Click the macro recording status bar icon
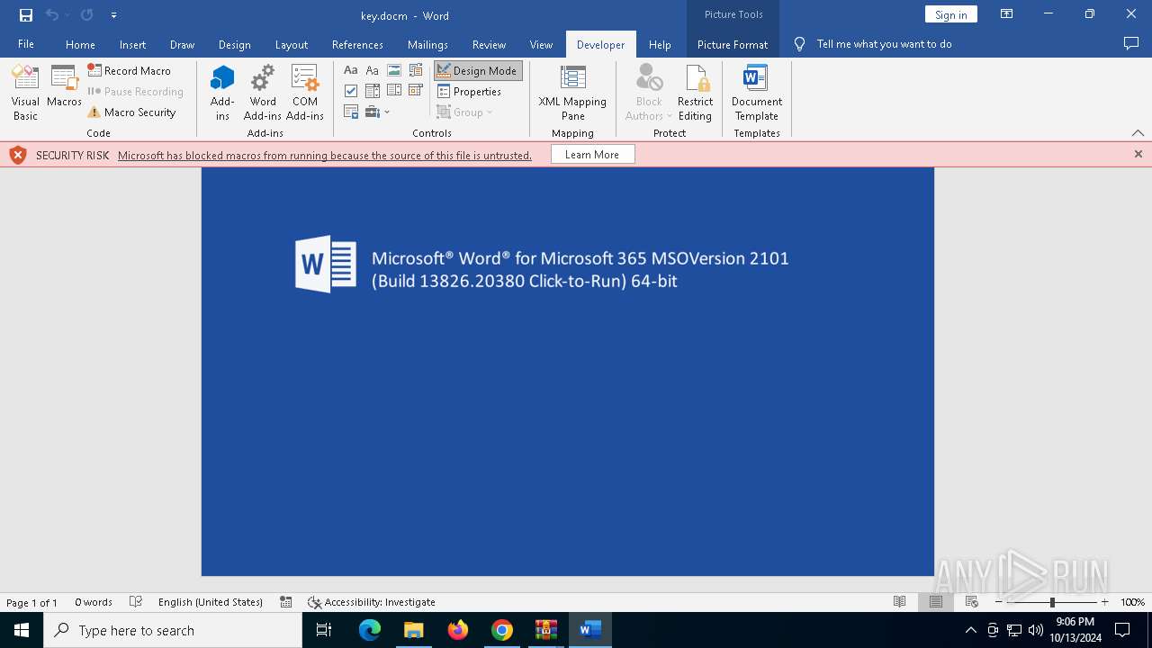This screenshot has height=648, width=1152. (285, 602)
